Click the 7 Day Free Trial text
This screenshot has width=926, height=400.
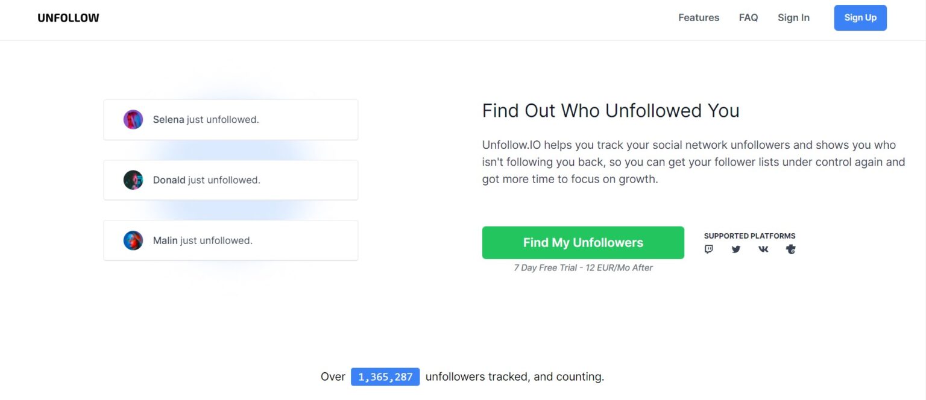583,267
